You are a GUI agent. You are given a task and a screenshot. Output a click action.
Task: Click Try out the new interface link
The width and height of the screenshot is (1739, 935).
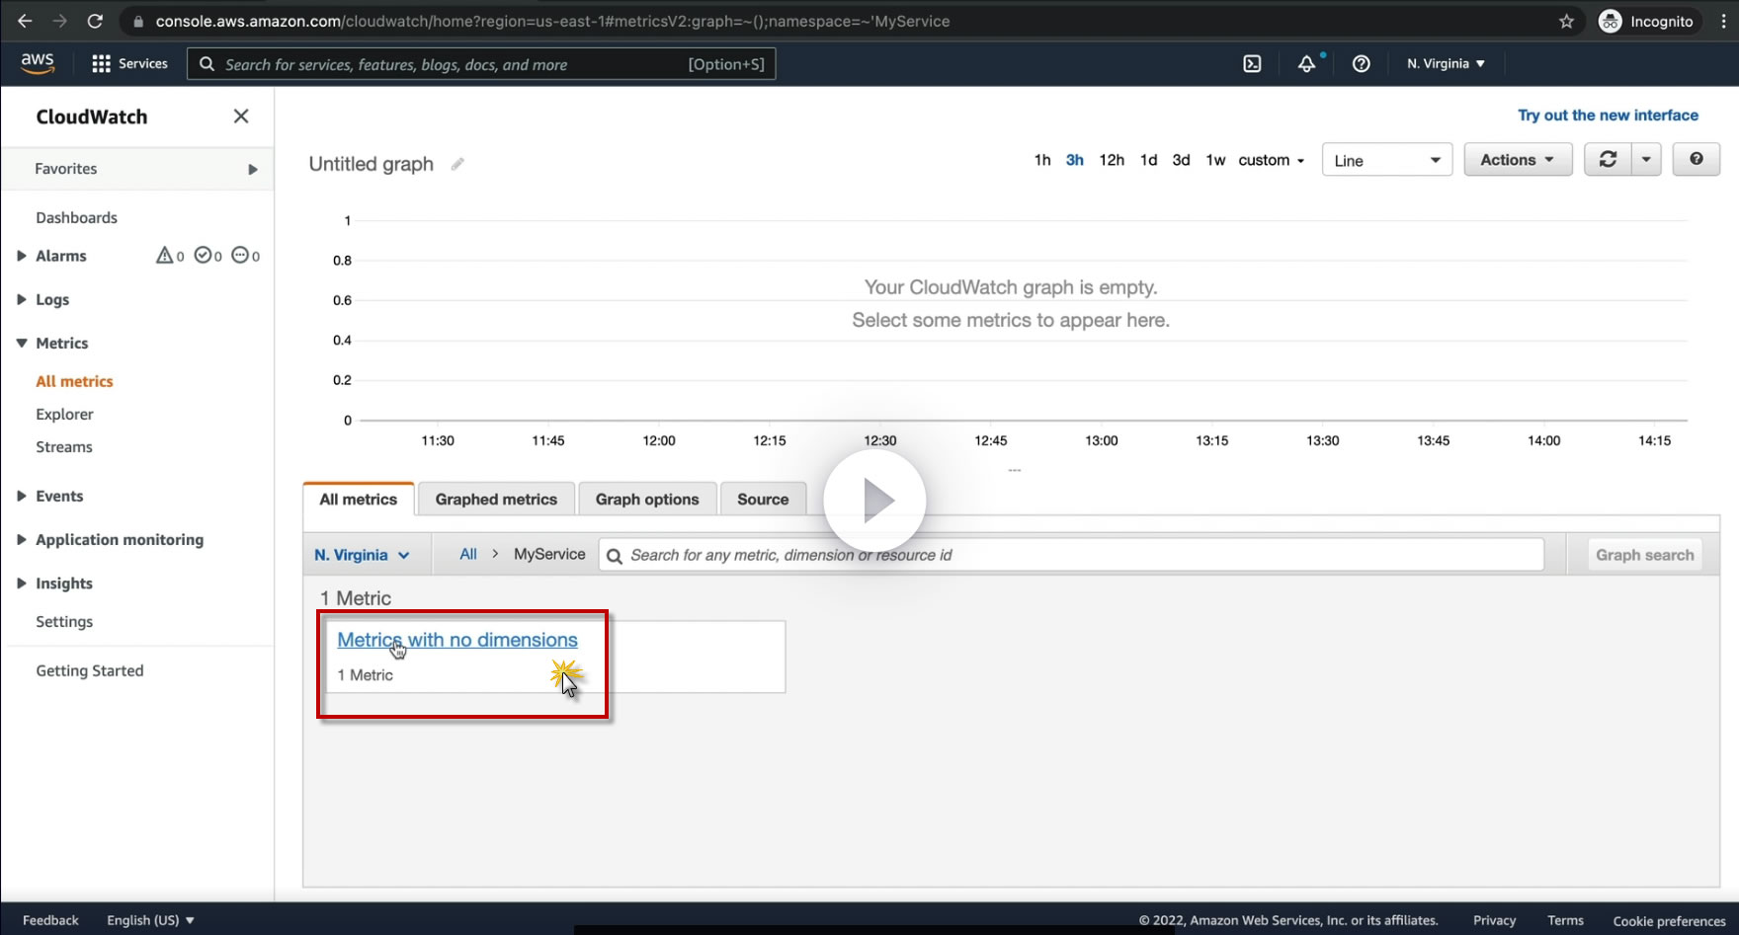(1608, 116)
